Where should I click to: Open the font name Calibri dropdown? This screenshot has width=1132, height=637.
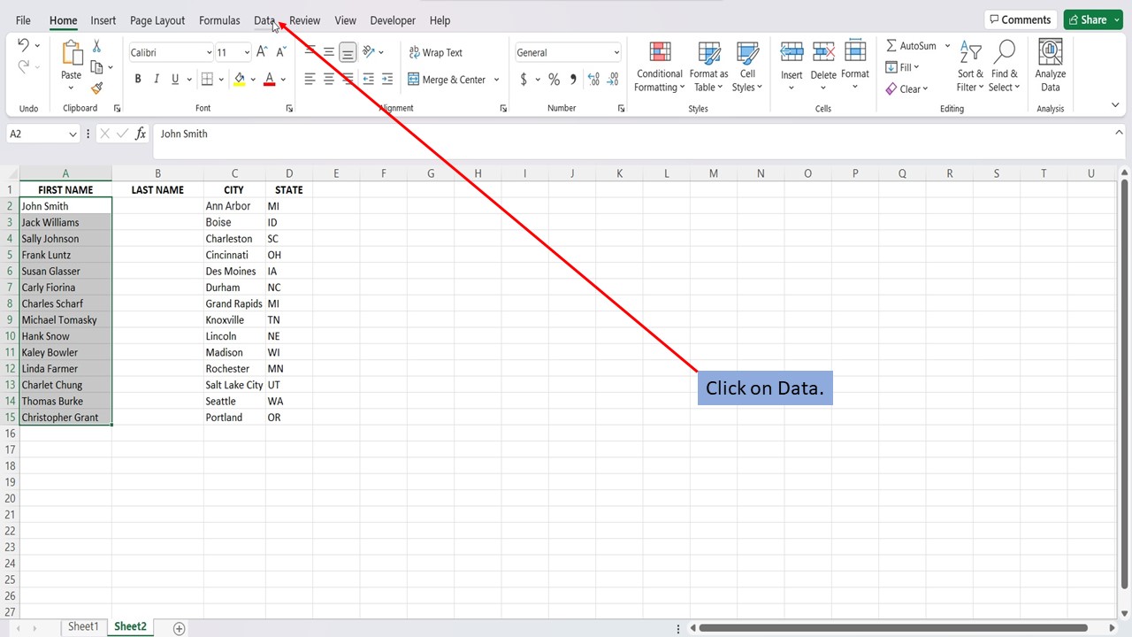pyautogui.click(x=209, y=52)
